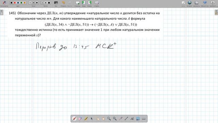The image size is (218, 123).
Task: Choose small eraser size
Action: (42, 3)
